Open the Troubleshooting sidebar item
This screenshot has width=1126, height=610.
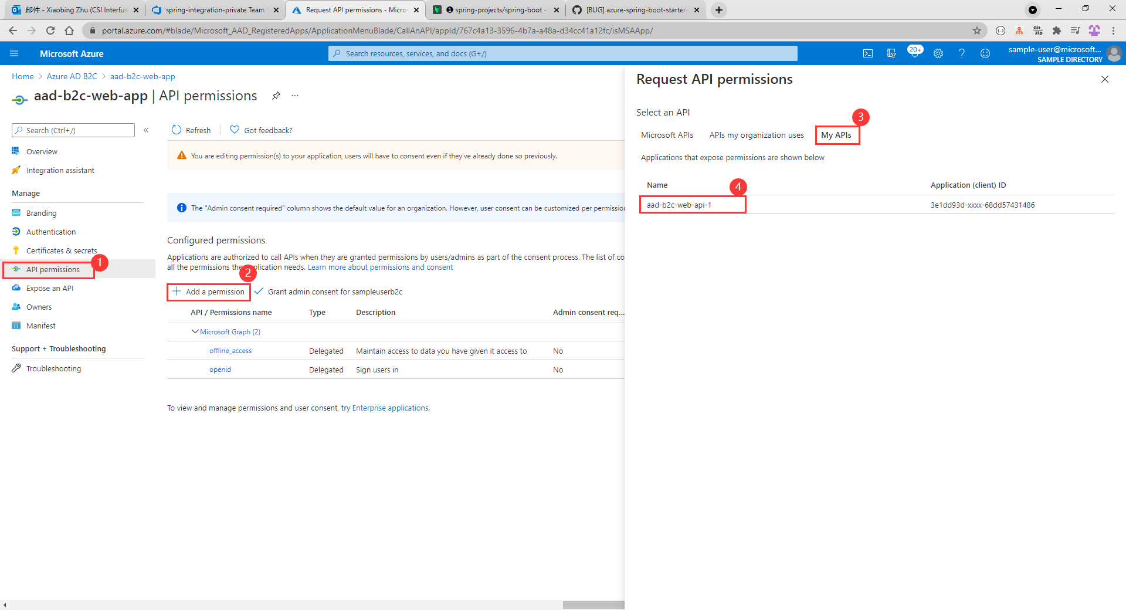click(x=53, y=368)
